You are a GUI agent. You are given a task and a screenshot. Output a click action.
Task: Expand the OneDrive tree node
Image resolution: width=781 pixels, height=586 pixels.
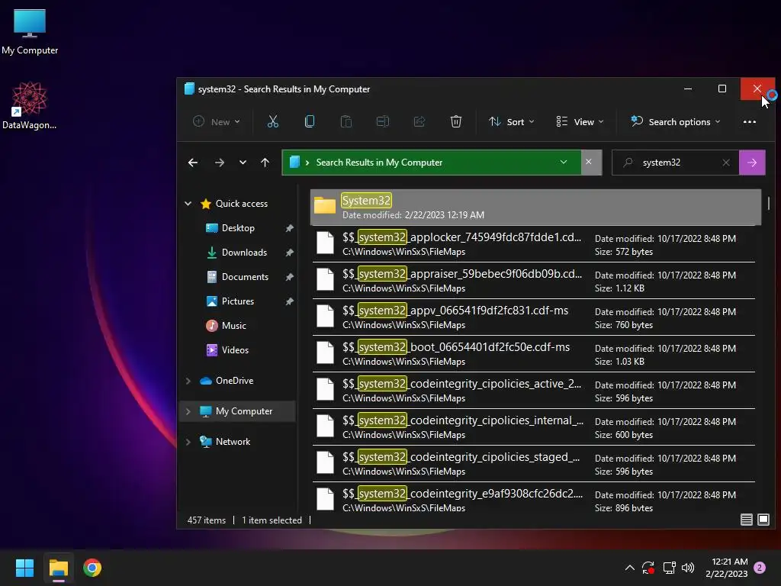(188, 381)
